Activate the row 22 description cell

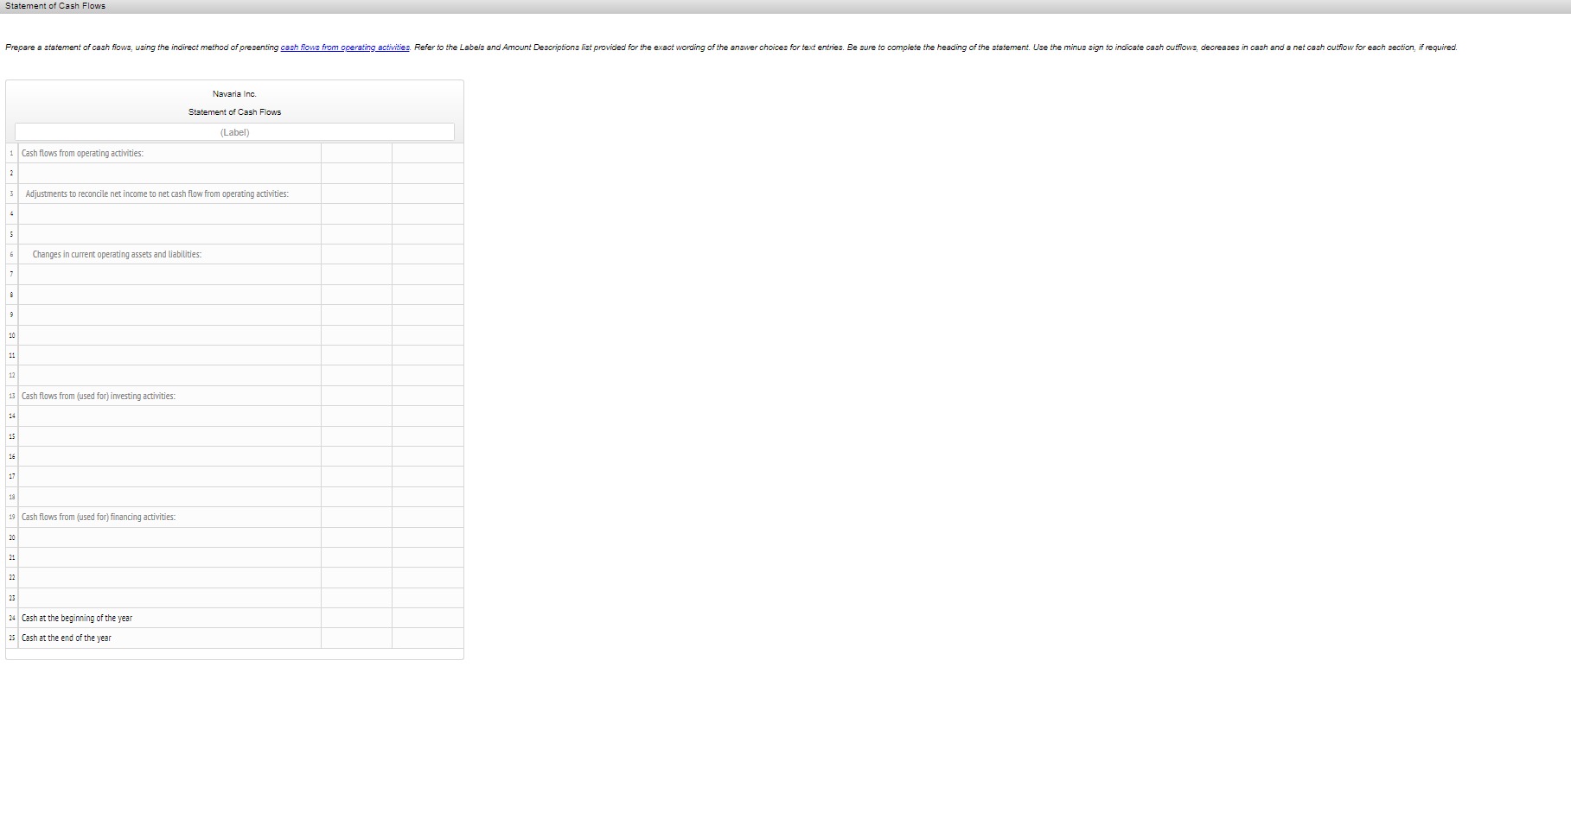click(169, 577)
